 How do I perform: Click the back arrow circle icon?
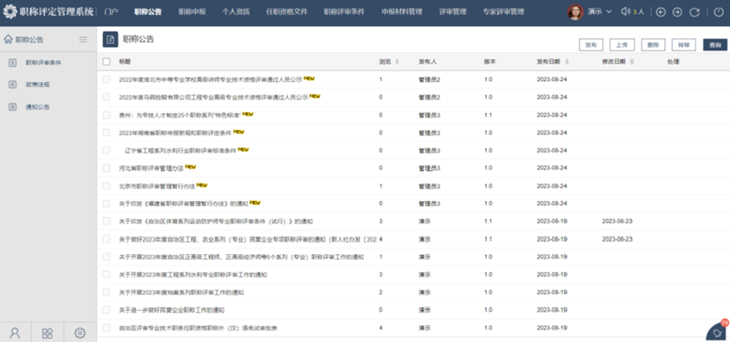click(661, 13)
